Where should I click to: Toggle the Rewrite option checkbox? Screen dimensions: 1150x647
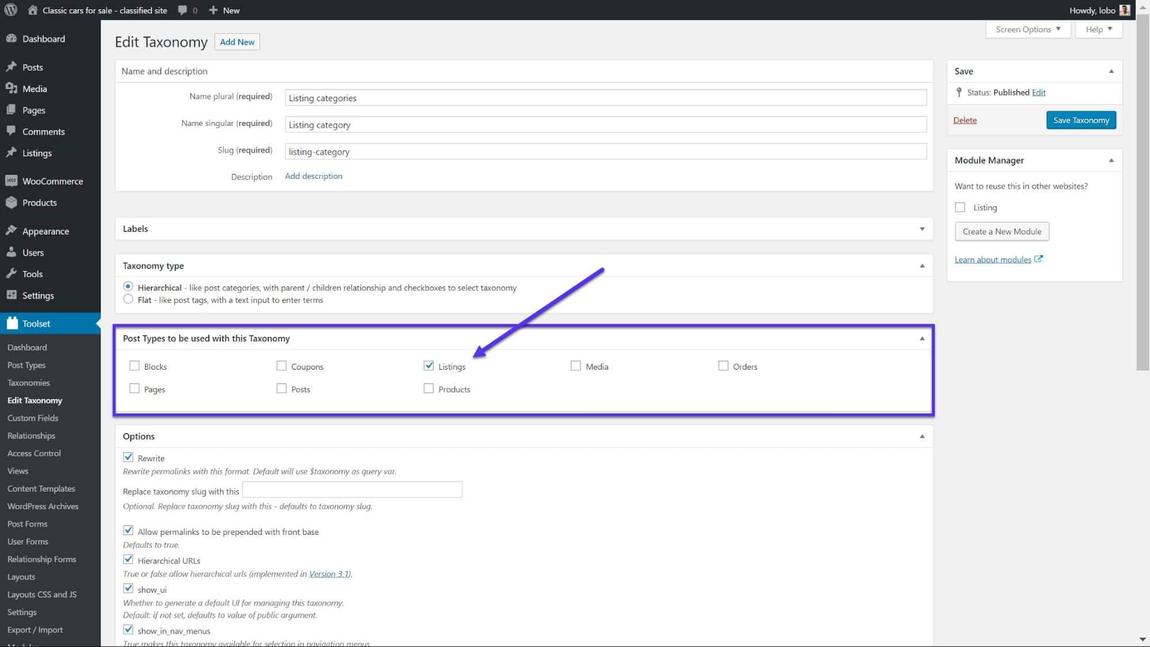[128, 457]
